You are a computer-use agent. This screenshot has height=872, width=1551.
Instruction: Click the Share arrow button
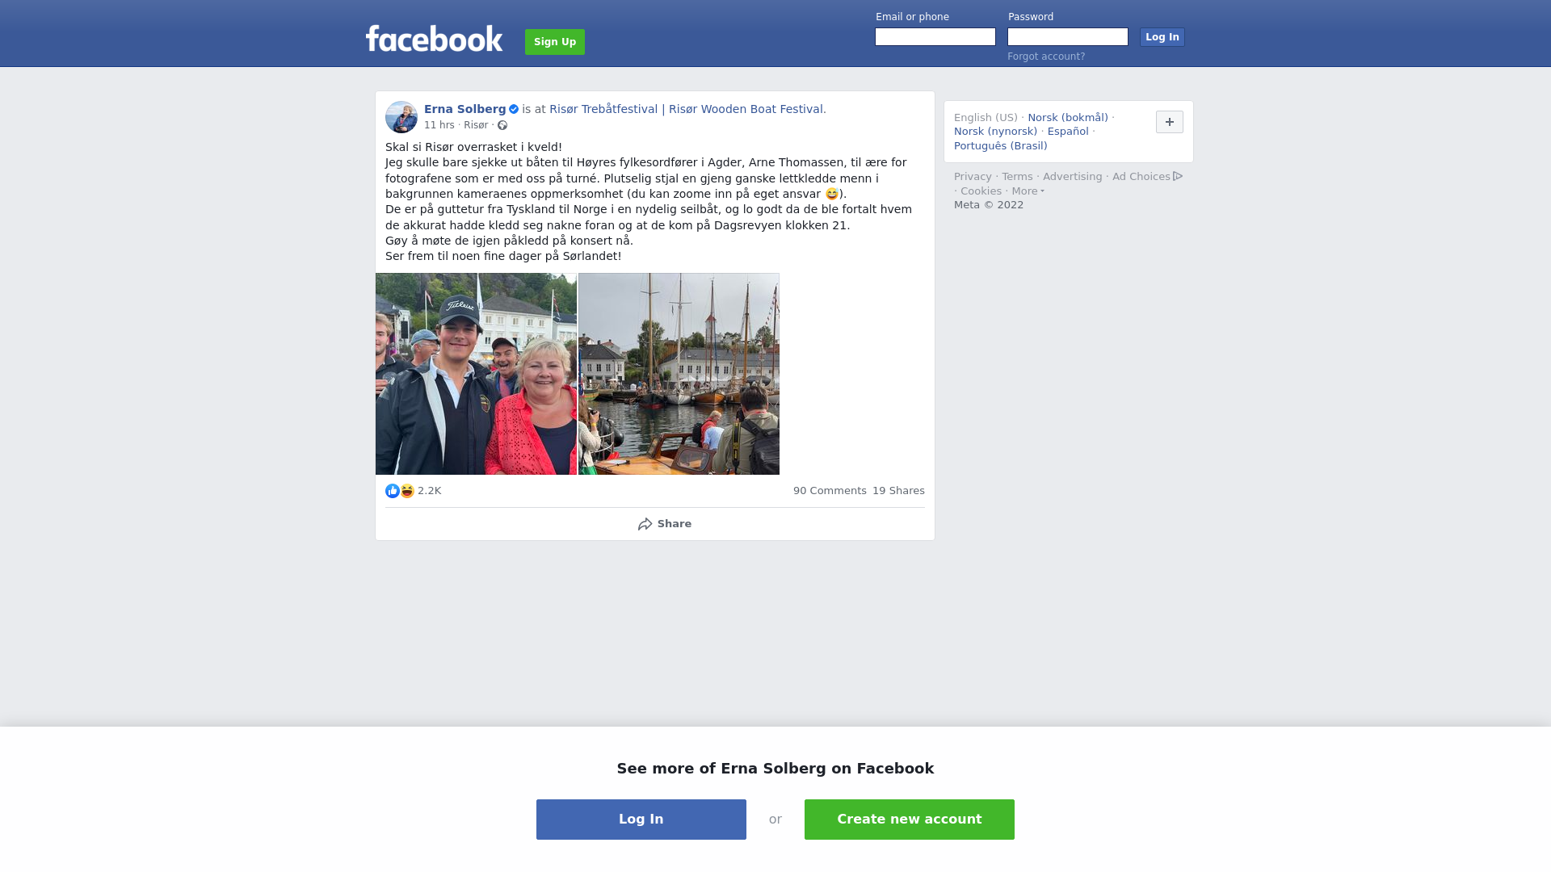(x=664, y=524)
